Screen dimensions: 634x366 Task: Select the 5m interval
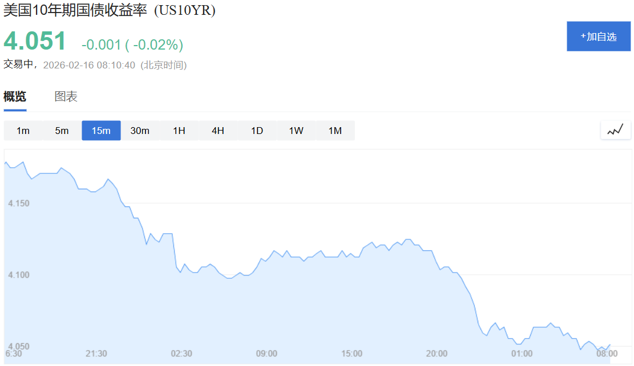point(62,131)
